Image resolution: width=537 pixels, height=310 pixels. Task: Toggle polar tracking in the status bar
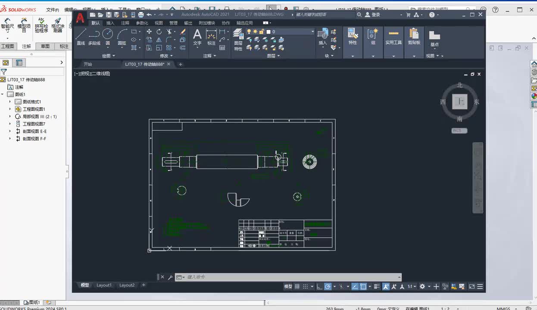328,286
